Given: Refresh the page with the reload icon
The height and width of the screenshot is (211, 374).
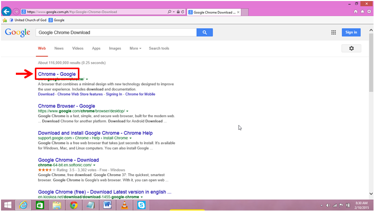Looking at the screenshot, I should coord(183,12).
